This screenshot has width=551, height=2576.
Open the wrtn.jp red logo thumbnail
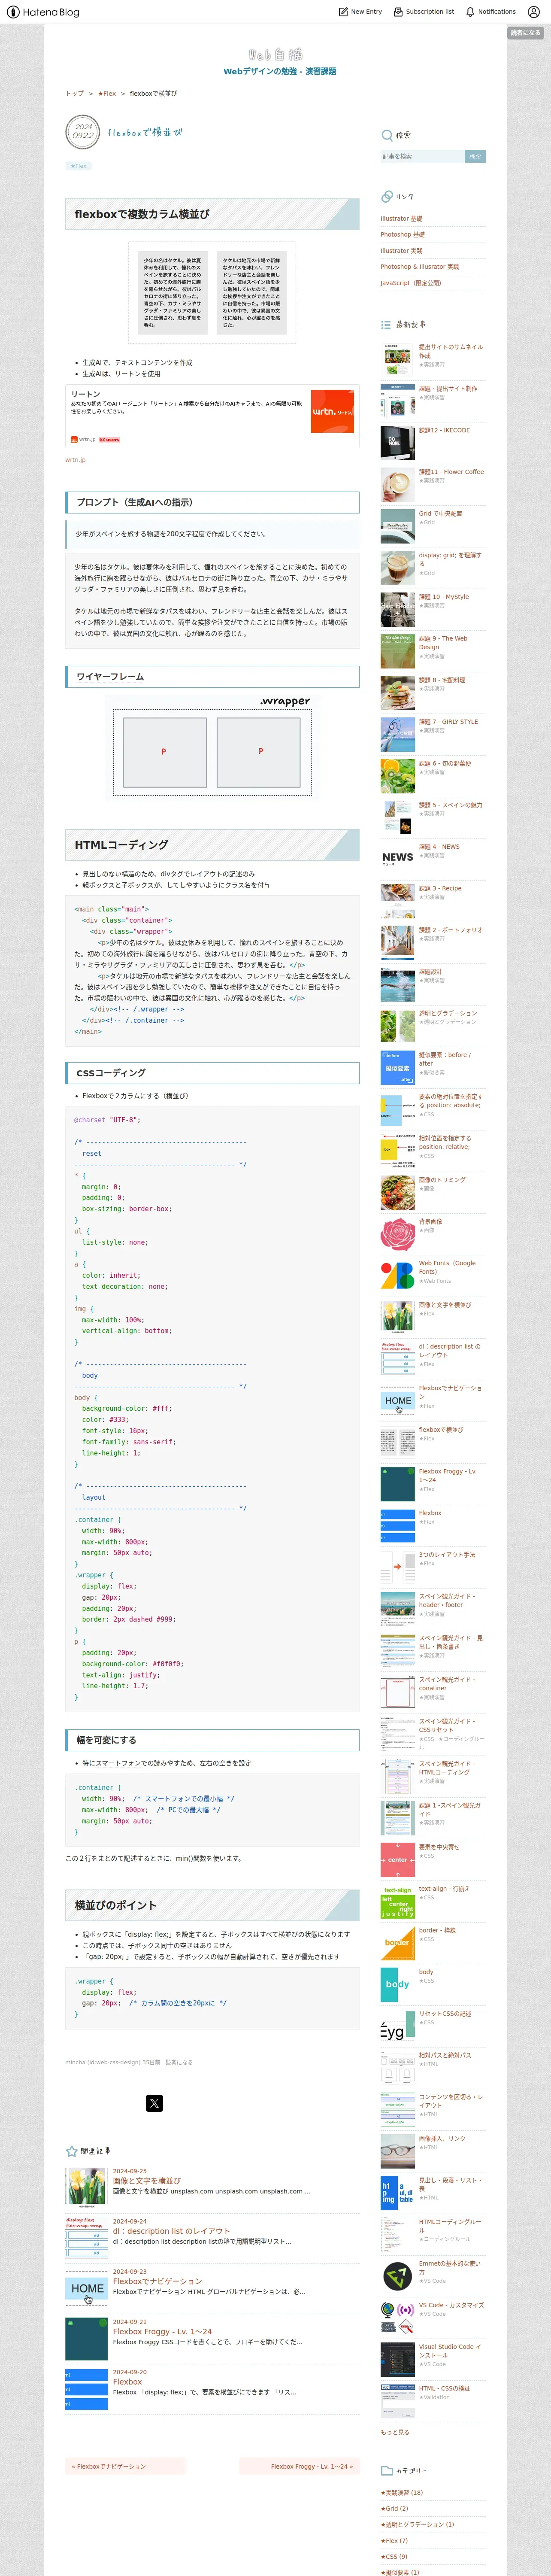[332, 411]
